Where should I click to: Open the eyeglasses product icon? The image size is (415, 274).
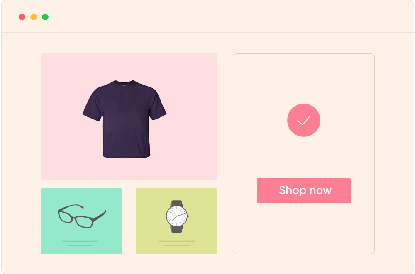coord(82,216)
